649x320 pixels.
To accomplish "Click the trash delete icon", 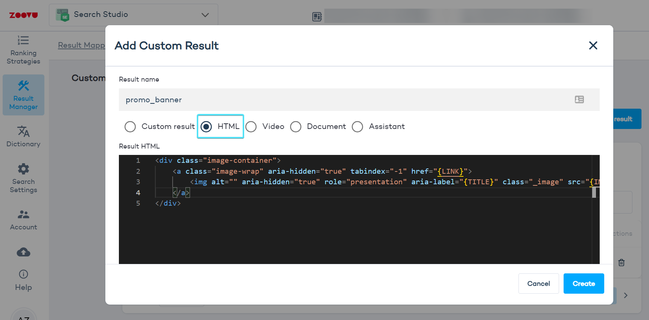I will click(621, 262).
